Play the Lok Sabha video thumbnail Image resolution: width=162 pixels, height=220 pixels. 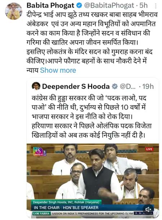tap(93, 181)
